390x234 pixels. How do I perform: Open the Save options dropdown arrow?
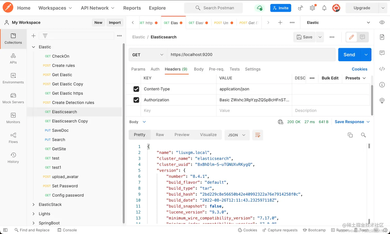(320, 37)
